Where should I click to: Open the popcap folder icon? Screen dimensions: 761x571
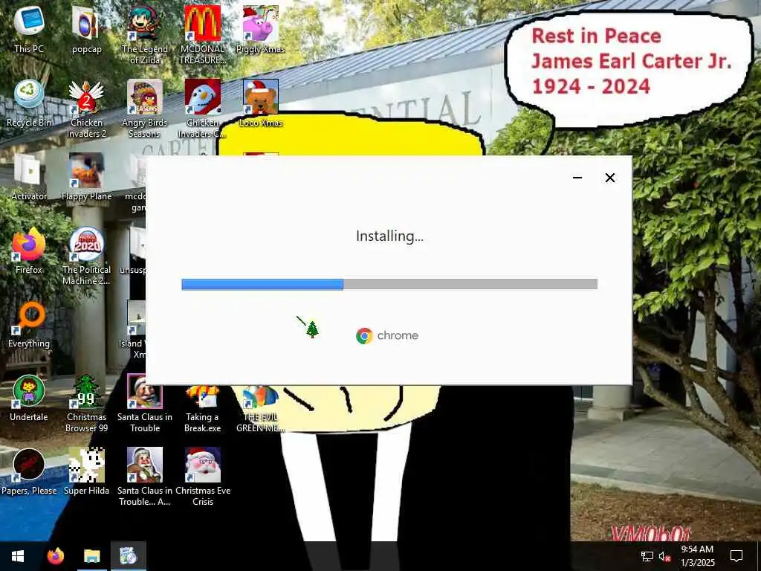[86, 29]
